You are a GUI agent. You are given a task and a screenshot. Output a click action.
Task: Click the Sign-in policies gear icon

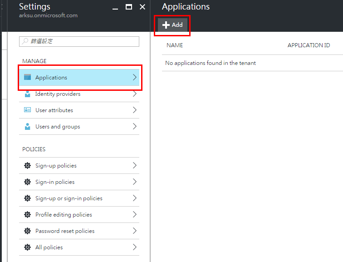tap(27, 182)
